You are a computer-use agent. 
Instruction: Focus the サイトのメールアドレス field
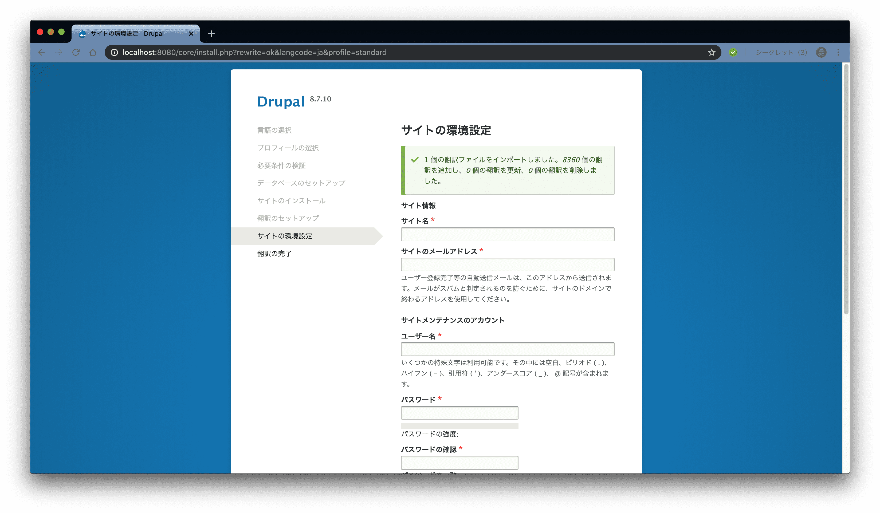[x=507, y=264]
